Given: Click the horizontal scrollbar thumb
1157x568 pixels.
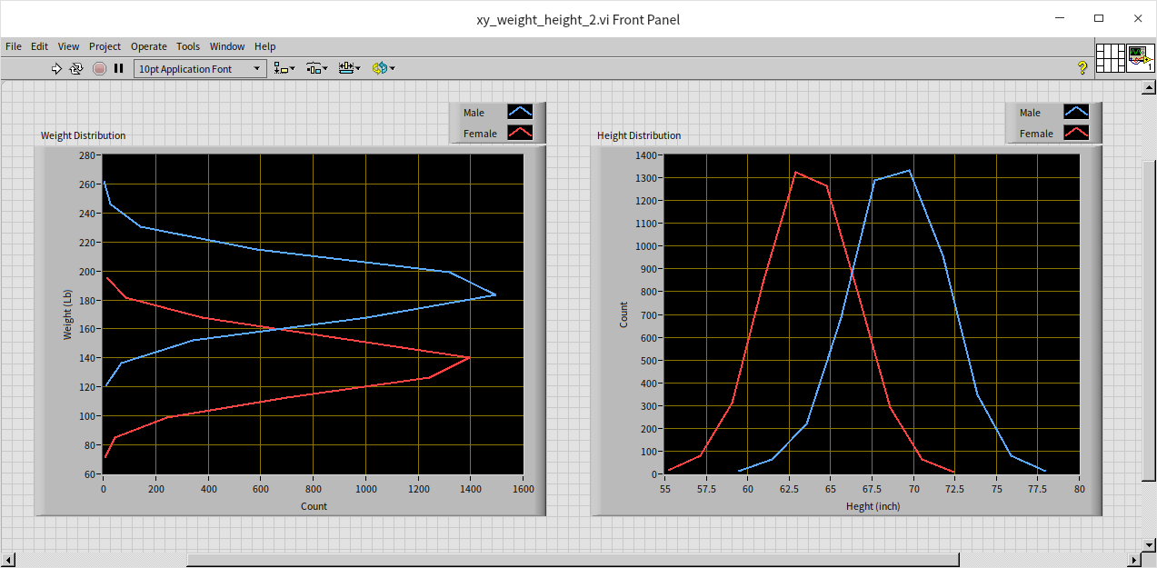Looking at the screenshot, I should point(573,560).
